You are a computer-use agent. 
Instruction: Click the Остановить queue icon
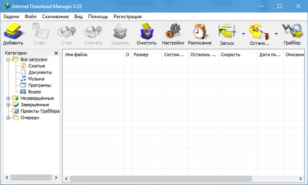tap(259, 31)
